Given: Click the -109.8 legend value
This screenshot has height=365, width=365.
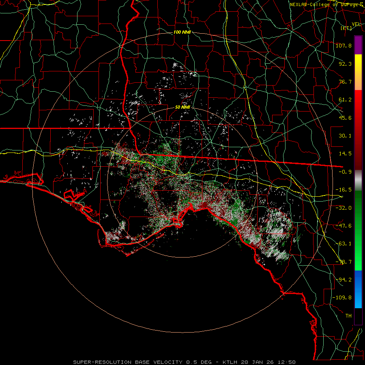Looking at the screenshot, I should pos(342,298).
